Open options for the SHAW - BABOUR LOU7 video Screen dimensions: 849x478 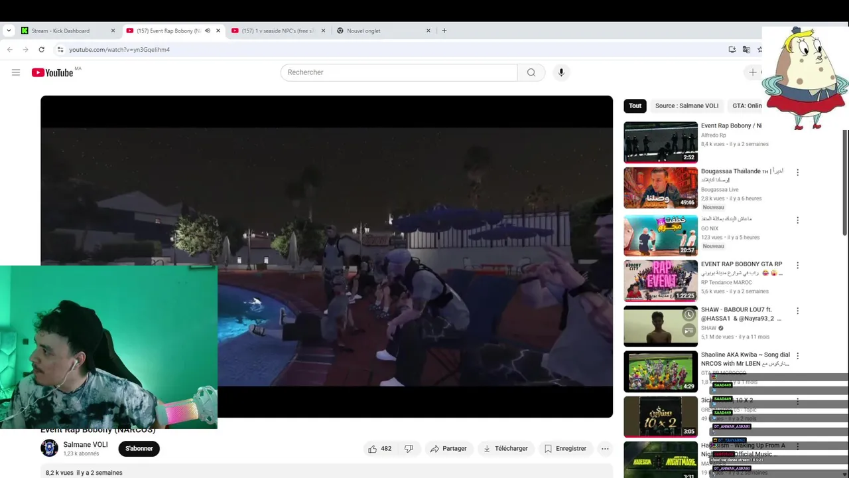(798, 310)
